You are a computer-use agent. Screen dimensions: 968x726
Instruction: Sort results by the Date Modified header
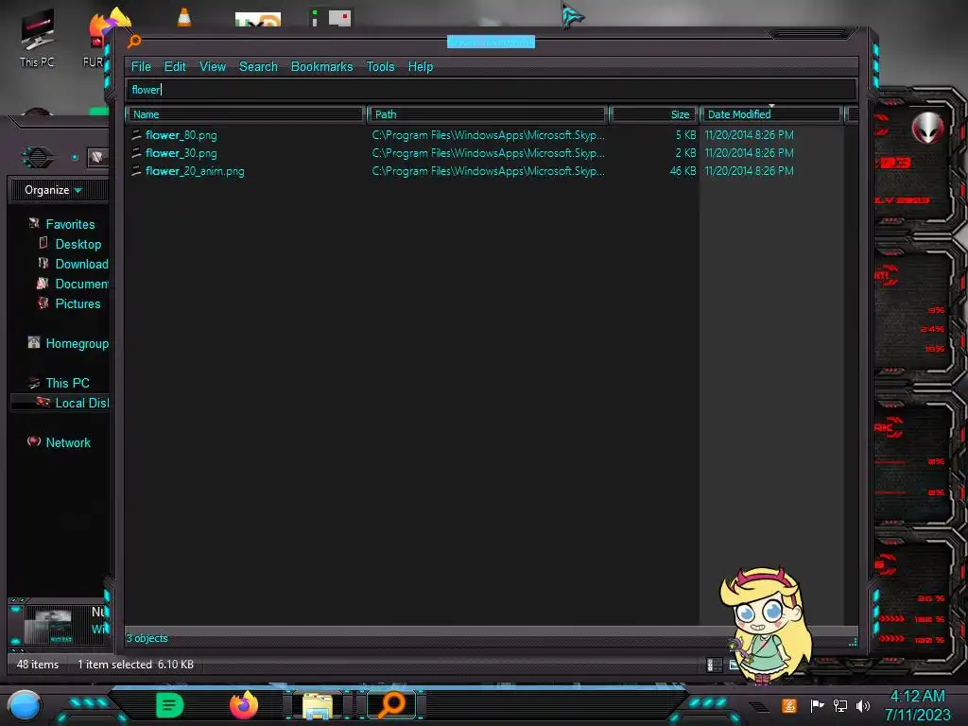click(771, 114)
